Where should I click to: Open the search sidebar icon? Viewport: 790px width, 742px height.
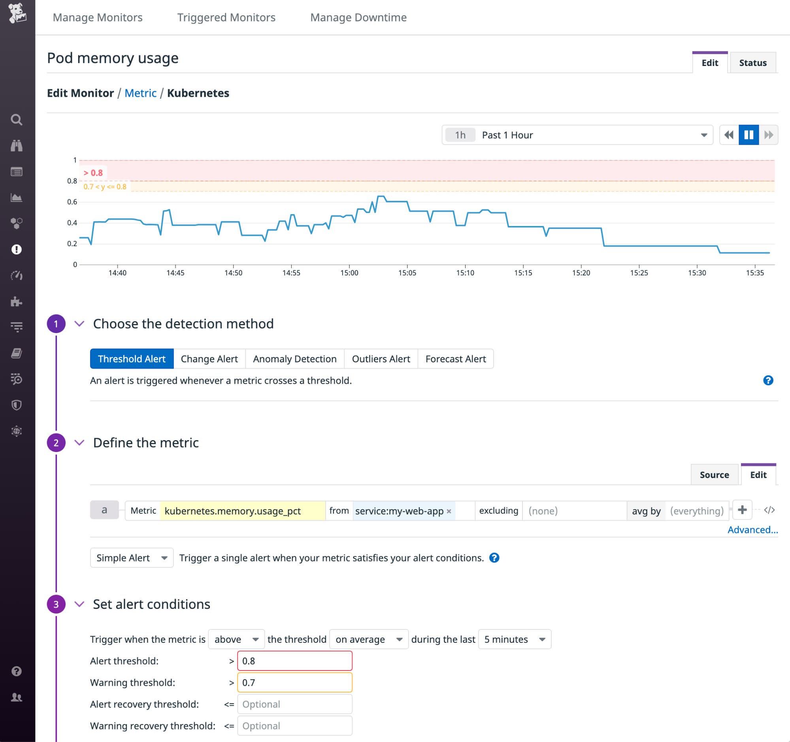(17, 120)
